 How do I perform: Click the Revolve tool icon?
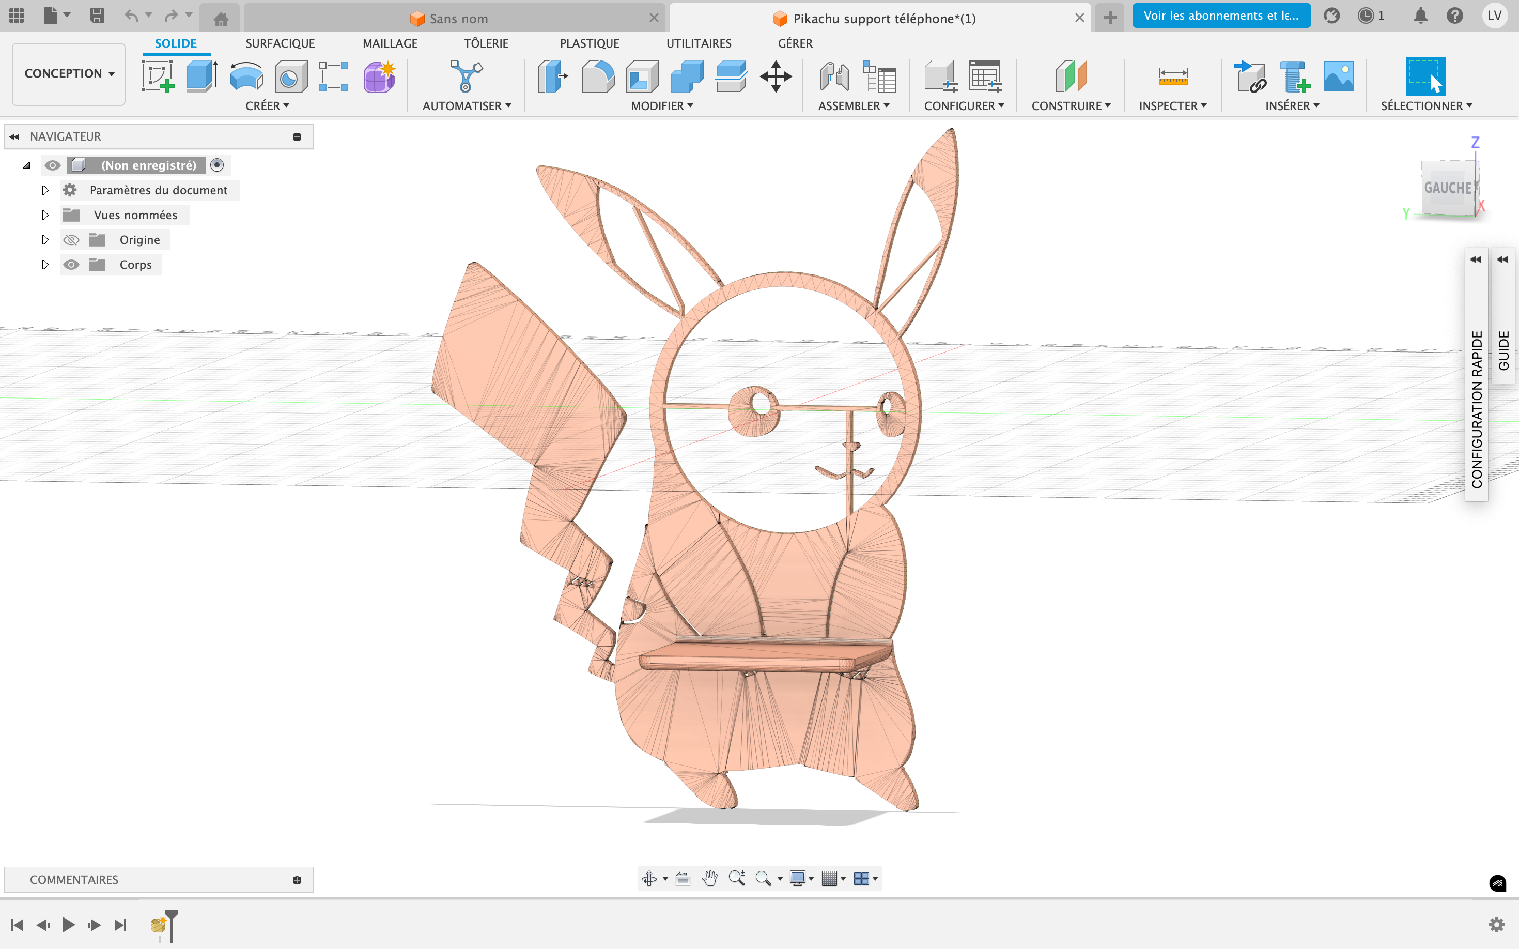coord(246,76)
